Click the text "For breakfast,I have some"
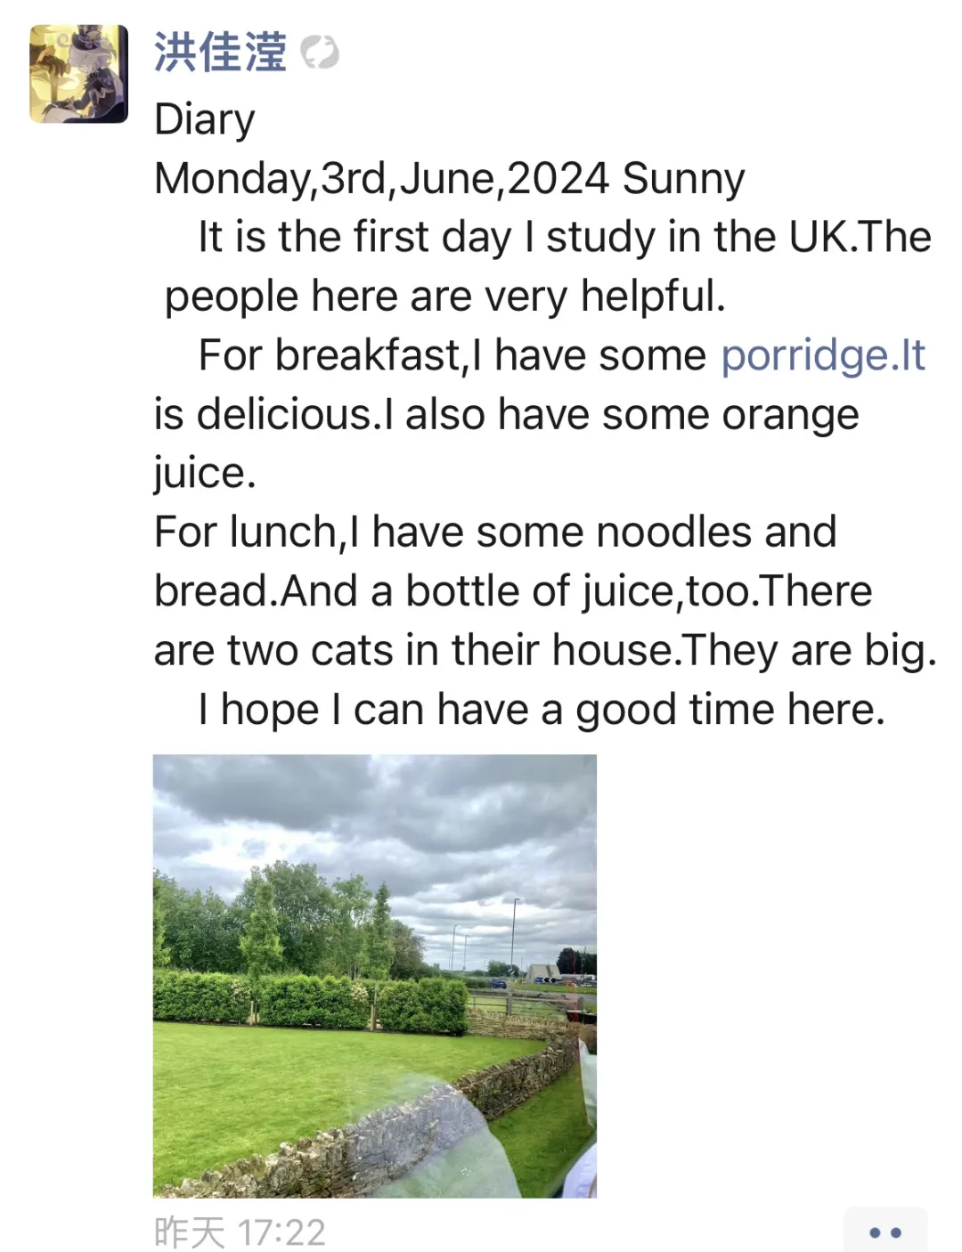962x1252 pixels. click(x=452, y=355)
